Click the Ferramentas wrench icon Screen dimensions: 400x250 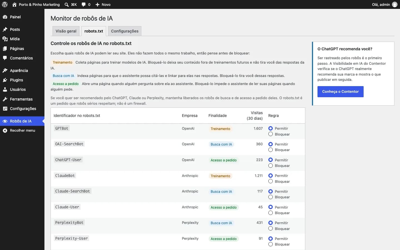tap(5, 99)
